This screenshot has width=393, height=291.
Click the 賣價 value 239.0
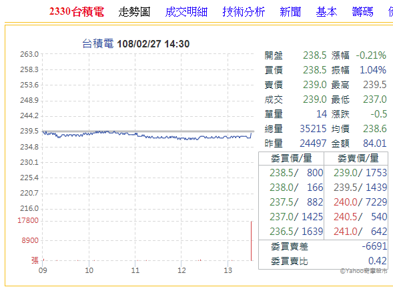314,85
